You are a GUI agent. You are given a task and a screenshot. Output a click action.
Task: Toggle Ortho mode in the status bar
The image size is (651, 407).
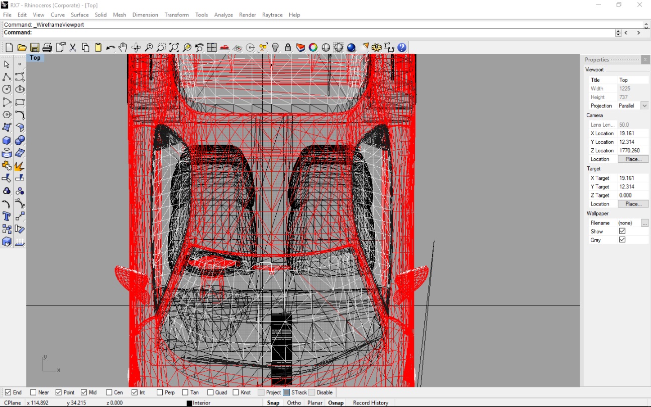294,402
